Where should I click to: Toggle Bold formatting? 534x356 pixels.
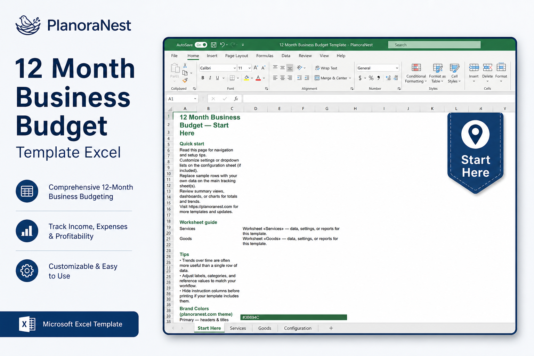(x=203, y=78)
